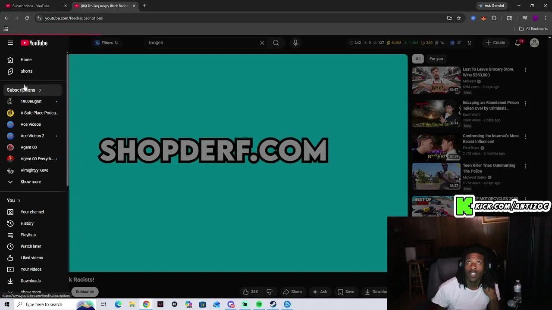The height and width of the screenshot is (310, 552).
Task: Open Your videos in the sidebar
Action: (x=31, y=269)
